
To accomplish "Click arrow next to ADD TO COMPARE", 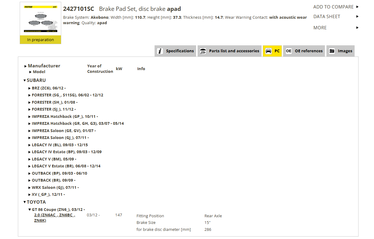I will [357, 7].
